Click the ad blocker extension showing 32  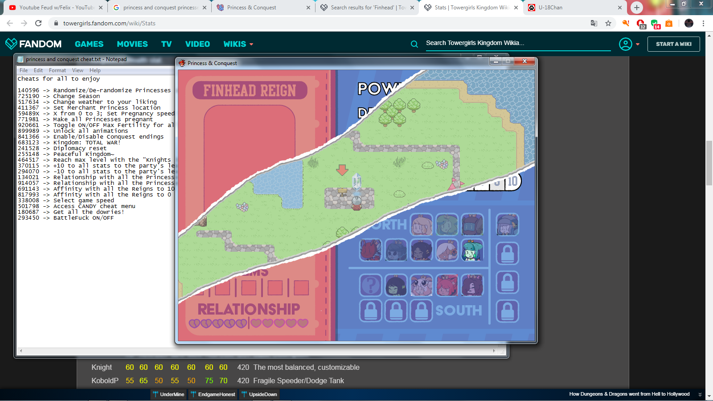click(641, 24)
